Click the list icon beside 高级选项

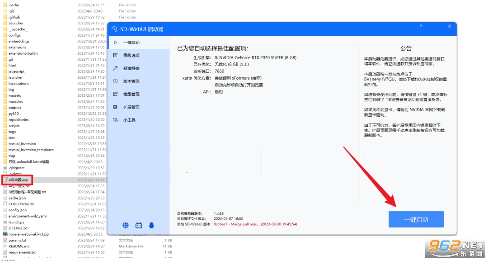tap(115, 55)
